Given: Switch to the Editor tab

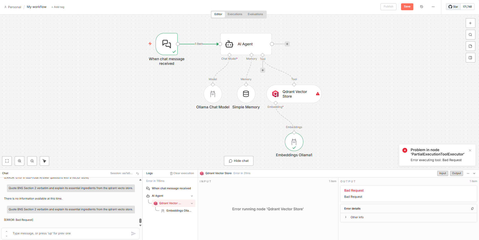Looking at the screenshot, I should tap(218, 14).
